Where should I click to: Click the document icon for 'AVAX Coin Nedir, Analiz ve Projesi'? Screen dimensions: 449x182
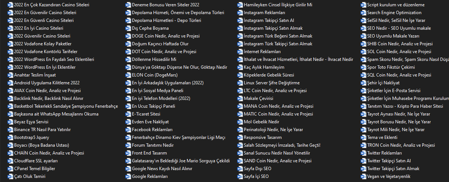coord(10,91)
